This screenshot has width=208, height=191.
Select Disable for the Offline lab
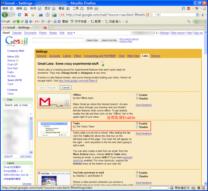click(x=137, y=98)
